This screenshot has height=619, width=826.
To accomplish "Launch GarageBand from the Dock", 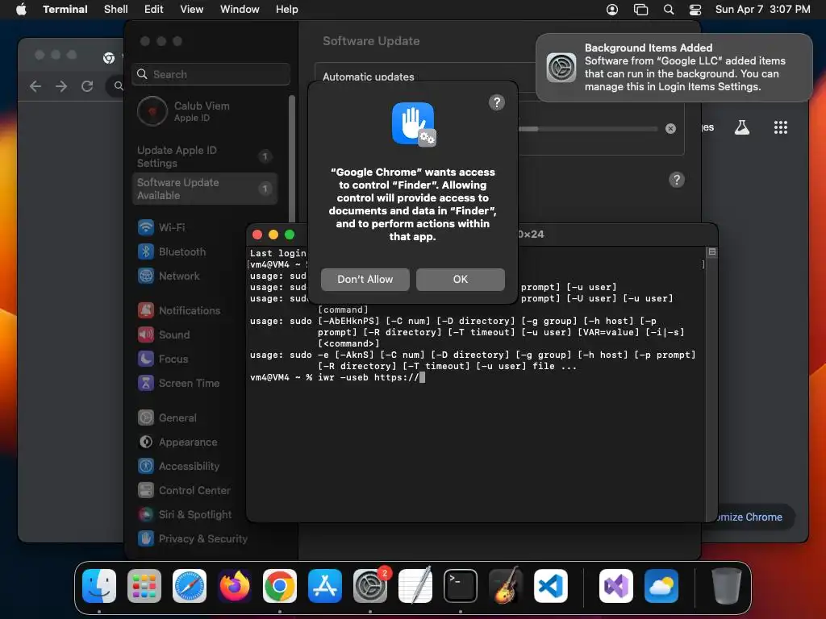I will point(506,586).
